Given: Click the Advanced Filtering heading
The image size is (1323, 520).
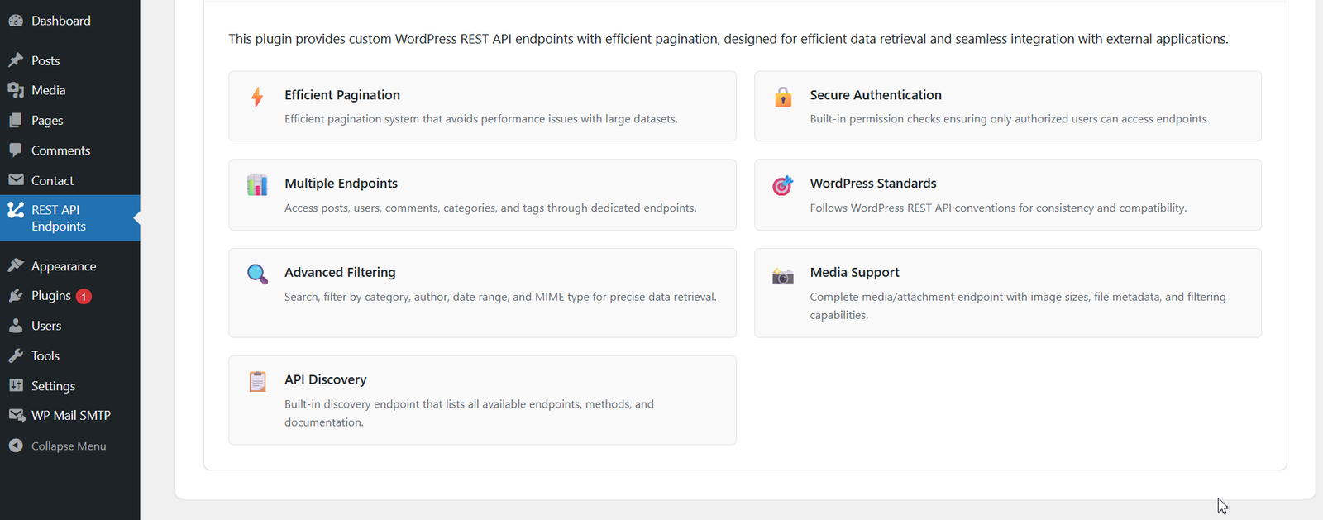Looking at the screenshot, I should tap(340, 272).
